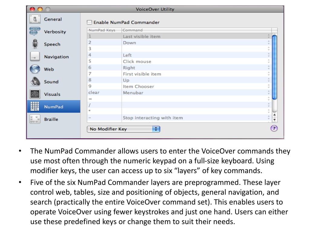The height and width of the screenshot is (232, 310).
Task: Open the Sound speaker icon
Action: click(x=35, y=82)
